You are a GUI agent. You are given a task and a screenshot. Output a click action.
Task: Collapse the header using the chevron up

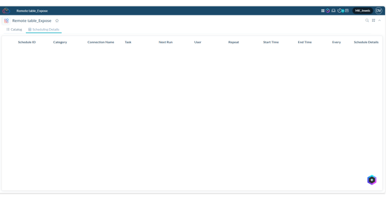pos(379,20)
